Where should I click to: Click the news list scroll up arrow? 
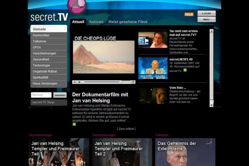coord(211,31)
